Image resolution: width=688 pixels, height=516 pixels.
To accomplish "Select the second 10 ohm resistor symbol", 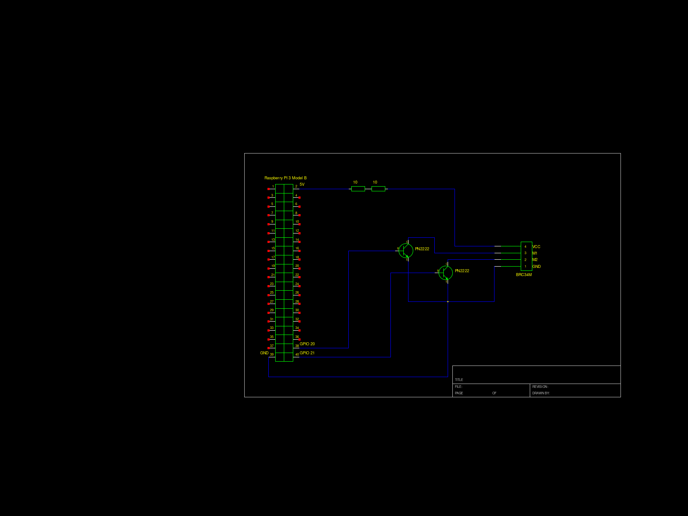I will [x=378, y=189].
